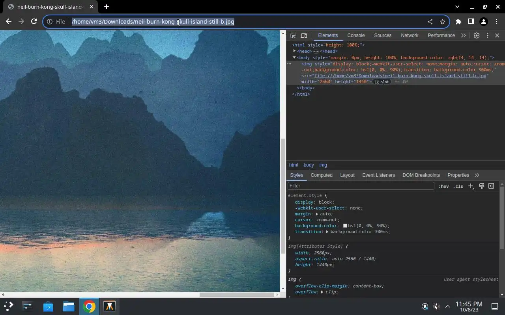Viewport: 505px width, 315px height.
Task: Open Chrome's three-dot menu
Action: coord(496,22)
